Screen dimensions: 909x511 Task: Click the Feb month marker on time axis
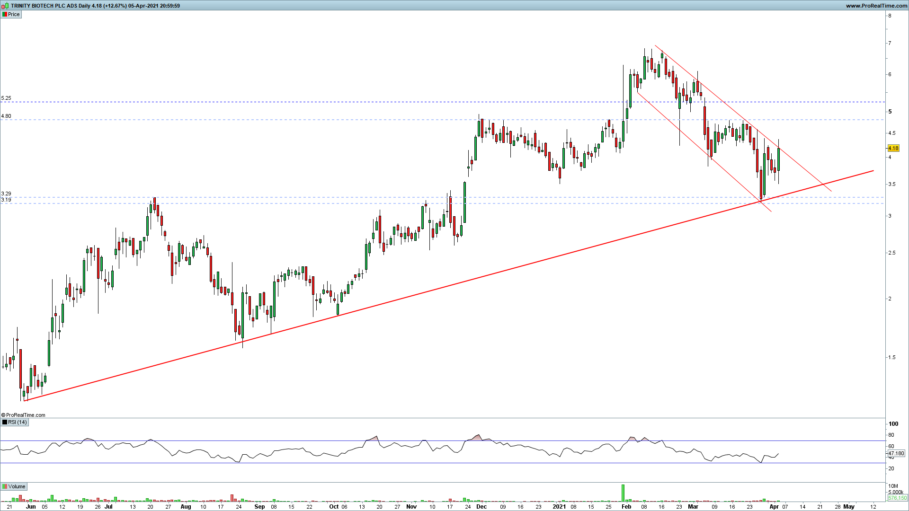(x=626, y=506)
